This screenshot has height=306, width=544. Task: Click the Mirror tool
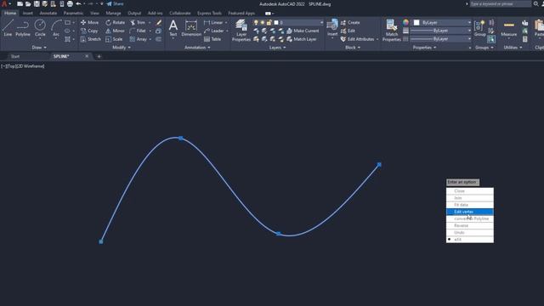[115, 31]
